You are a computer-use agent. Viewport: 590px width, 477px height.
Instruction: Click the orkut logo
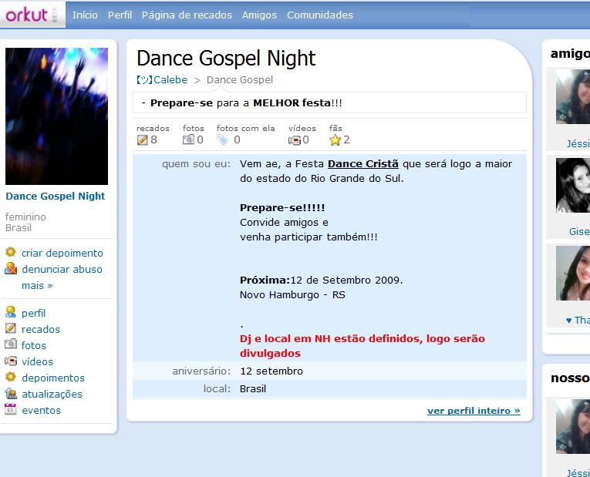[x=29, y=15]
